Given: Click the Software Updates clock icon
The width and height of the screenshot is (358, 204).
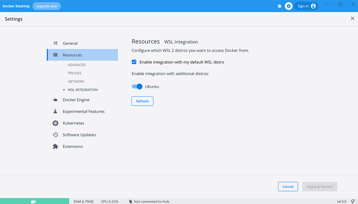Looking at the screenshot, I should pos(55,135).
